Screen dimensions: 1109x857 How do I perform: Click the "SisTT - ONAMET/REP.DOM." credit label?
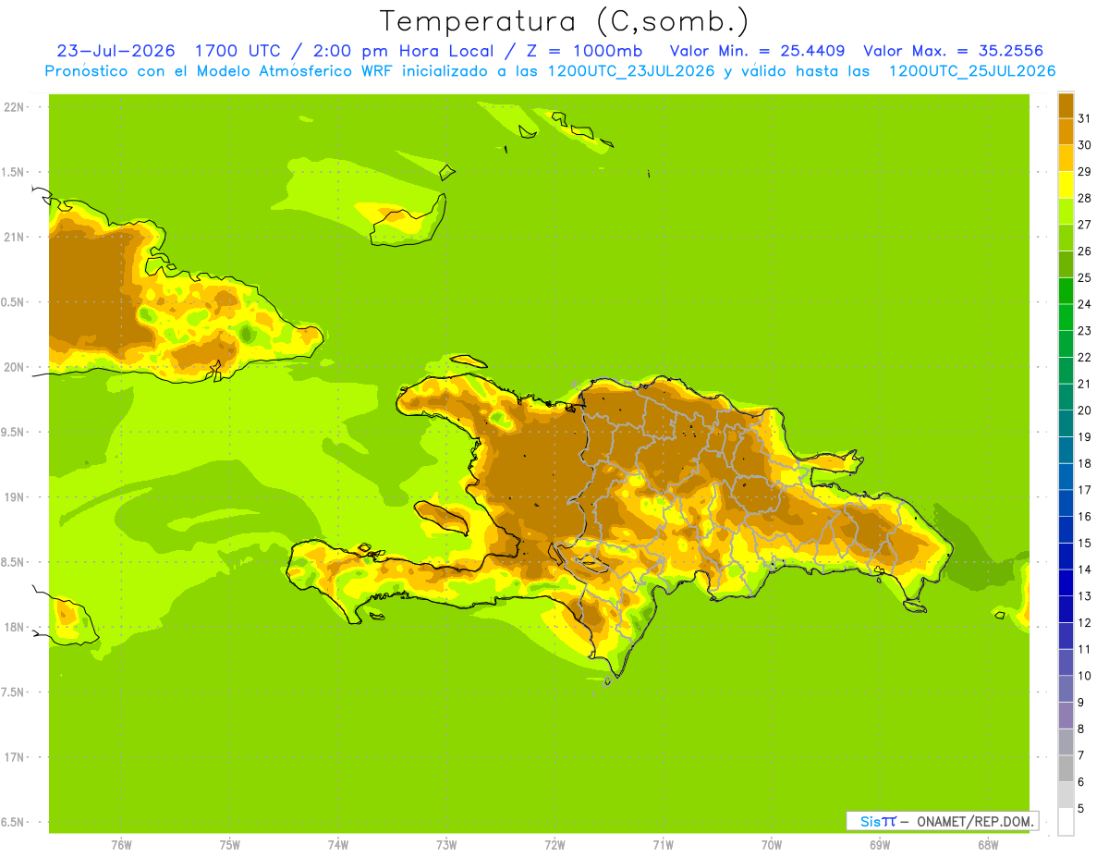tap(944, 821)
